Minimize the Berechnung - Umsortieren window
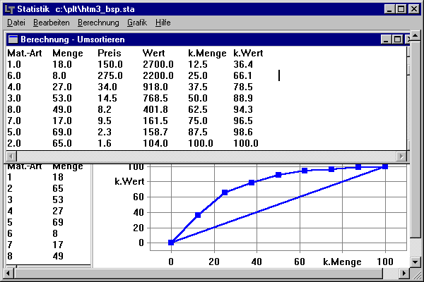 (x=385, y=39)
